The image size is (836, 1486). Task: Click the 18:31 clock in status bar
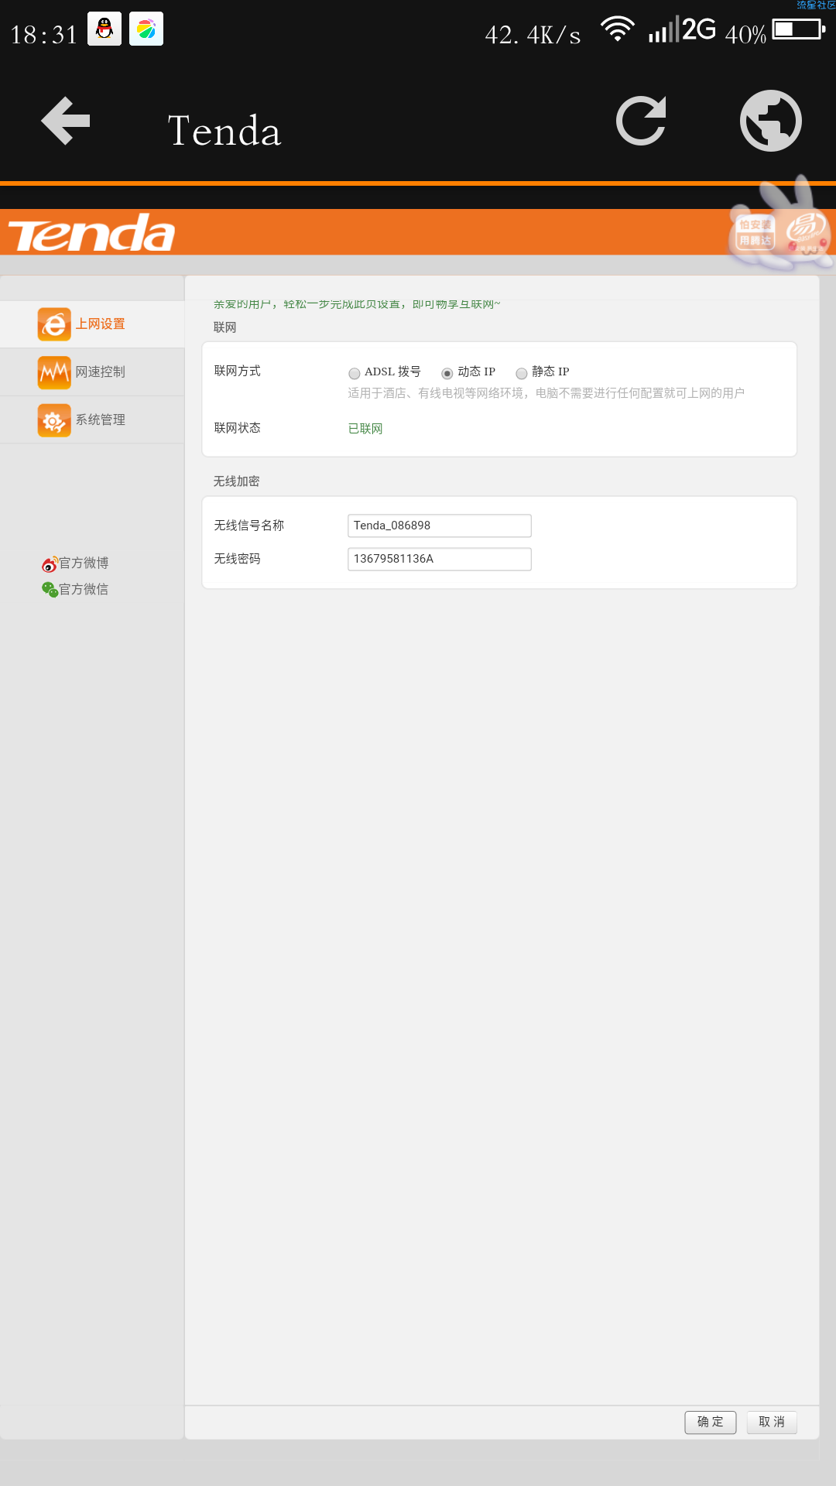coord(44,35)
